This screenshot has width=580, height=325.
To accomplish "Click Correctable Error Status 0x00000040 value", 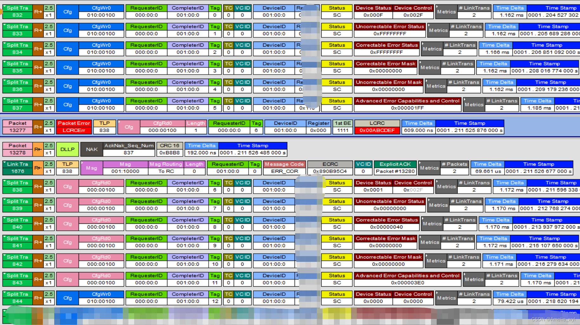I will pos(387,227).
